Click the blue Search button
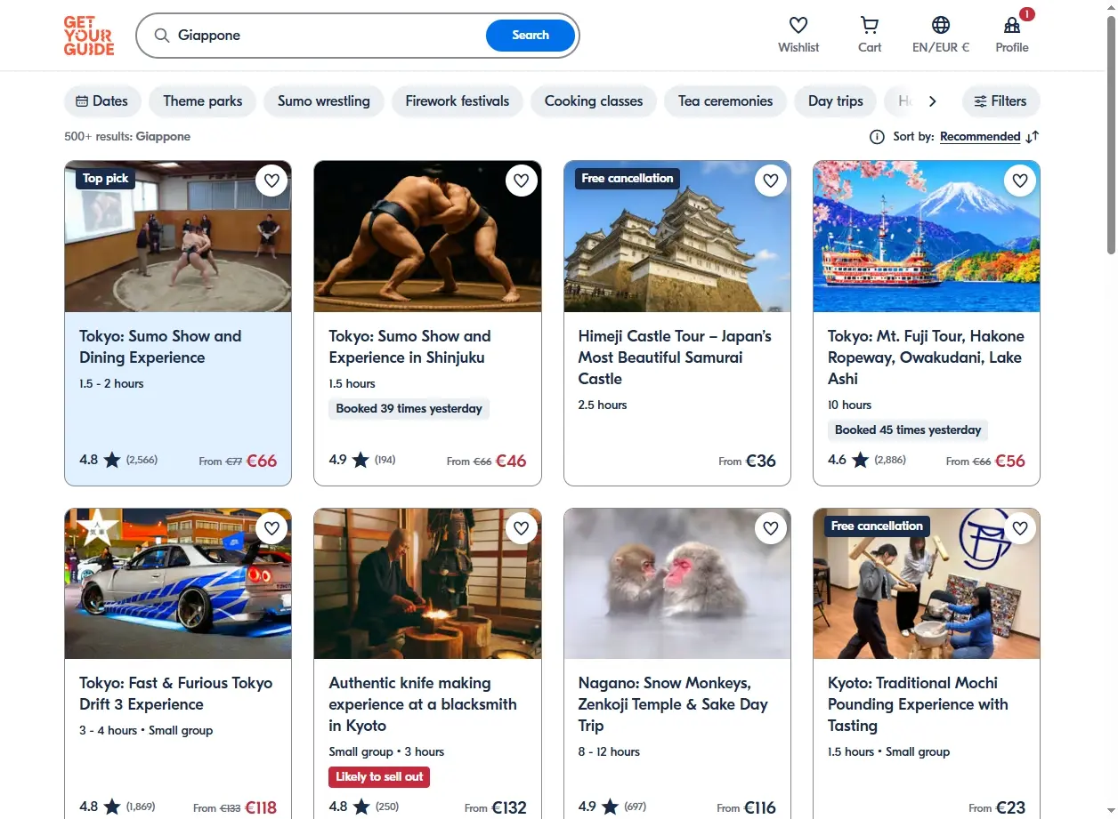This screenshot has width=1118, height=819. [x=531, y=36]
